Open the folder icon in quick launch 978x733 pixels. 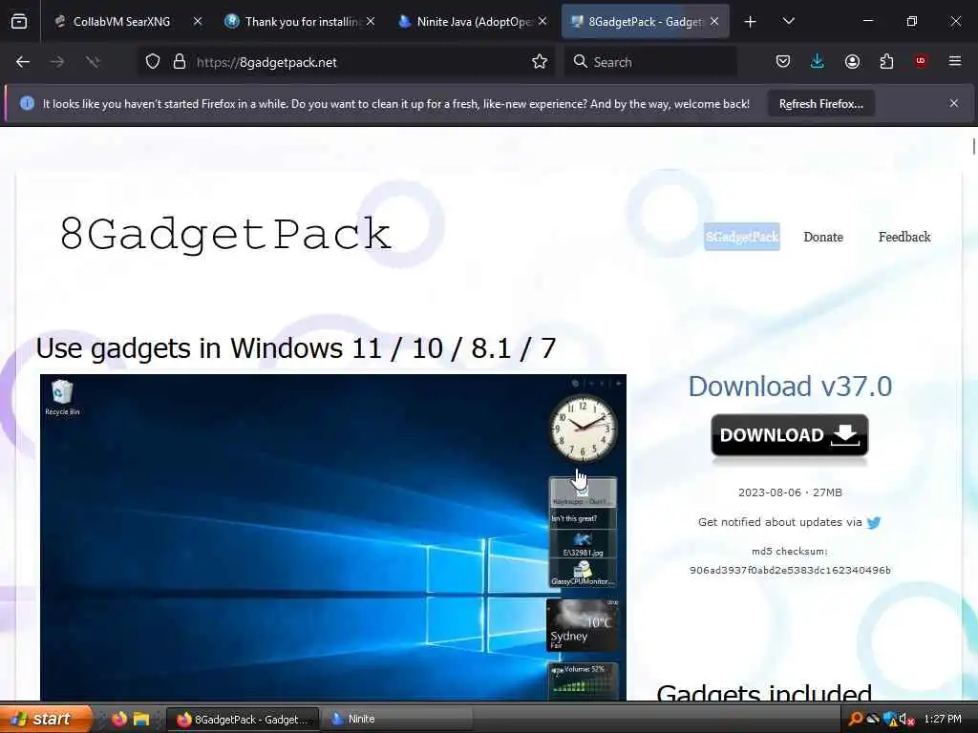point(141,719)
